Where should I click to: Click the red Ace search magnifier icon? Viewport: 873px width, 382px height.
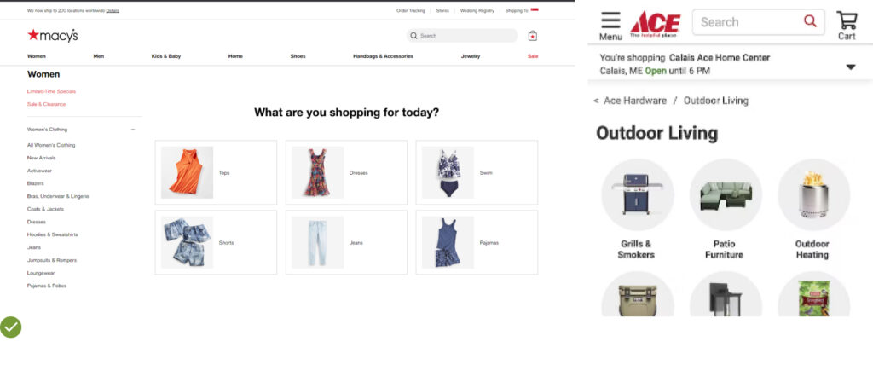pyautogui.click(x=810, y=21)
